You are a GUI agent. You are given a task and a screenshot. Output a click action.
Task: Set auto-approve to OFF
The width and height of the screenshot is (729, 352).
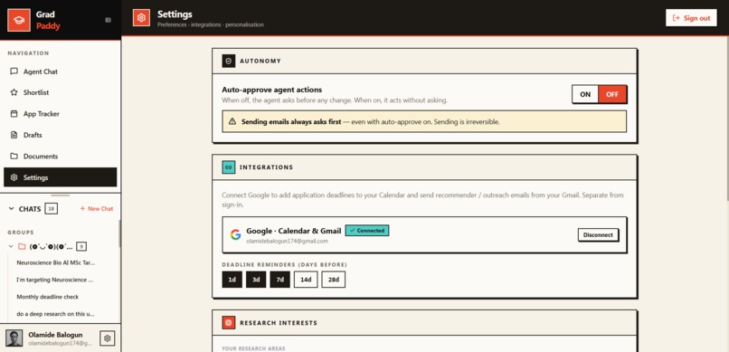612,94
